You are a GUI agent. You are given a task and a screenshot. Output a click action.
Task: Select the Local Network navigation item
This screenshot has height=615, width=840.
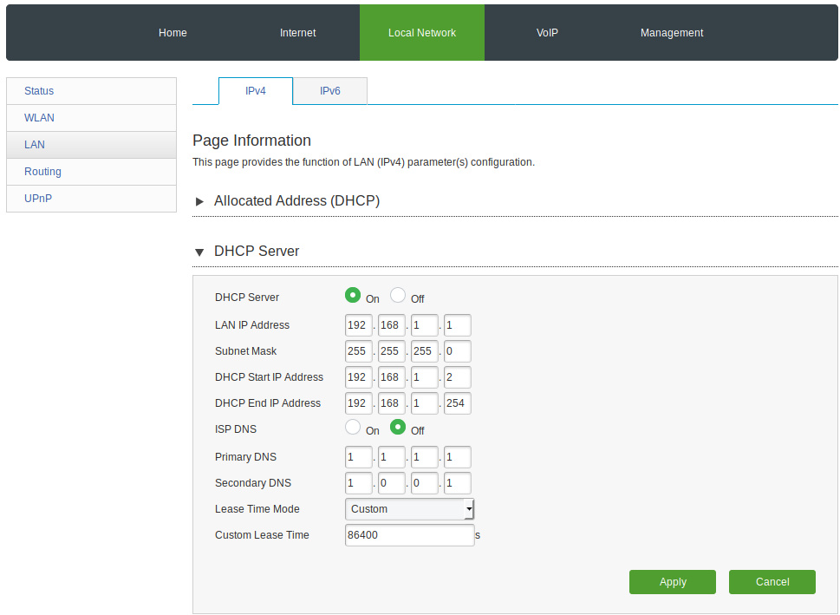click(x=421, y=32)
